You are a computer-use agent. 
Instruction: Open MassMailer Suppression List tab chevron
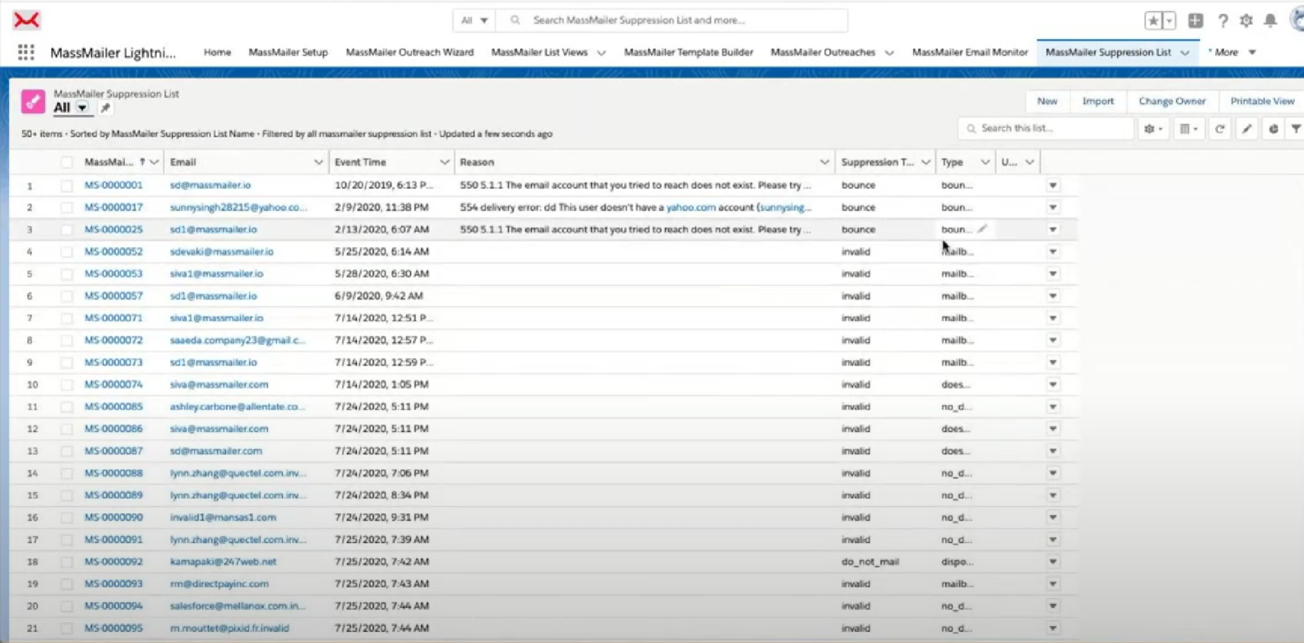point(1185,53)
